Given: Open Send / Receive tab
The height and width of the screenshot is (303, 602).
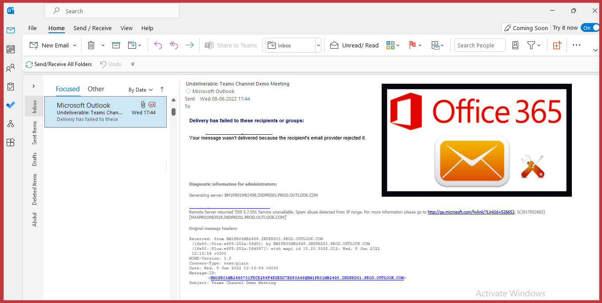Looking at the screenshot, I should tap(93, 28).
